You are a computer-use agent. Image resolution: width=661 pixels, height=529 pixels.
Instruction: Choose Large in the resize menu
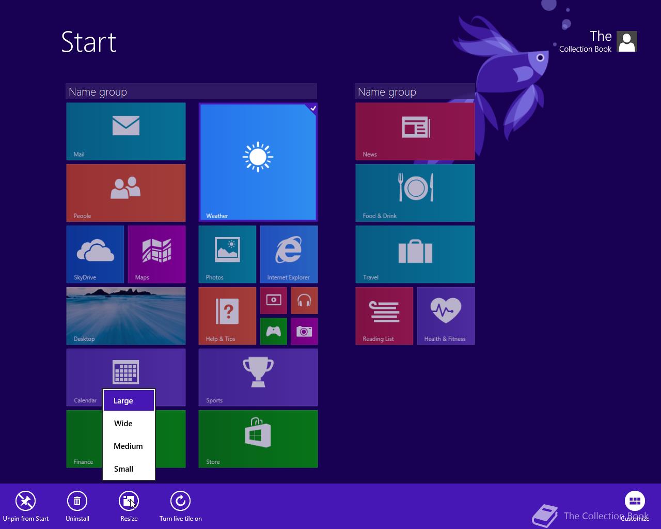[129, 401]
